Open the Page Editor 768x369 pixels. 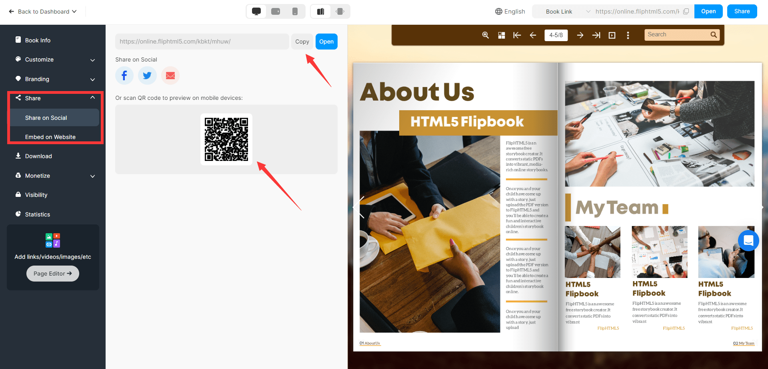52,274
